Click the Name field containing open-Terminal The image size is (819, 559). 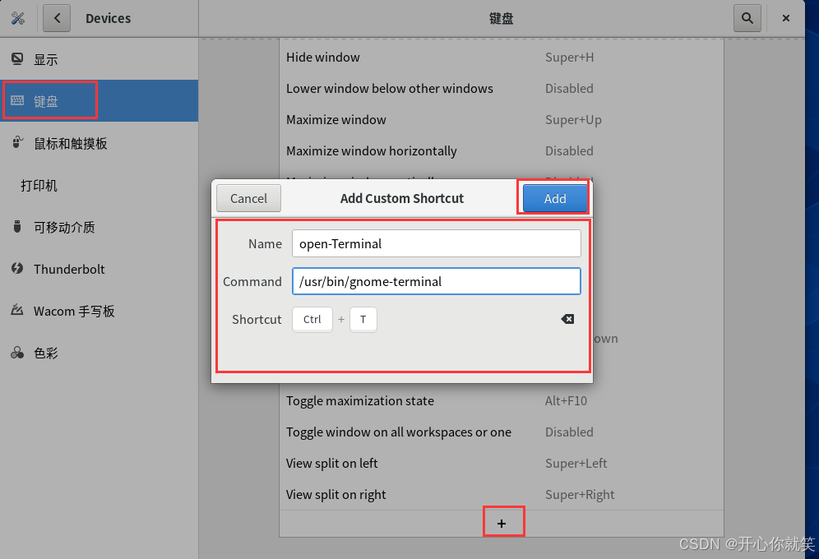click(436, 244)
